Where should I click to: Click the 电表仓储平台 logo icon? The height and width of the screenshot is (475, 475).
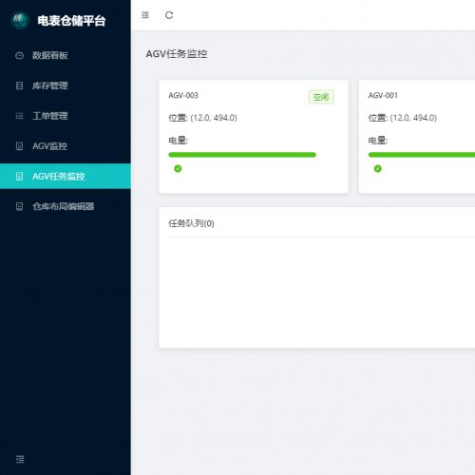coord(20,20)
